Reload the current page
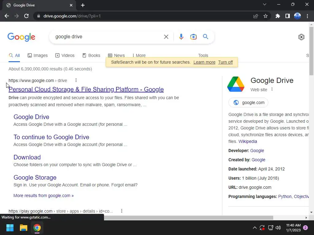 pyautogui.click(x=26, y=16)
